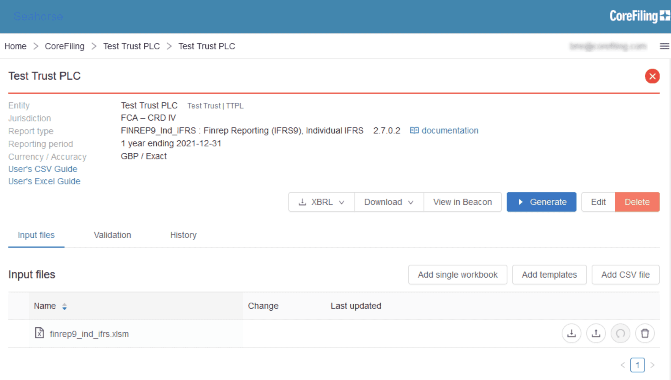This screenshot has width=671, height=380.
Task: Click the Excel file icon beside finrep9_ind_ifrs.xlsm
Action: [x=39, y=333]
